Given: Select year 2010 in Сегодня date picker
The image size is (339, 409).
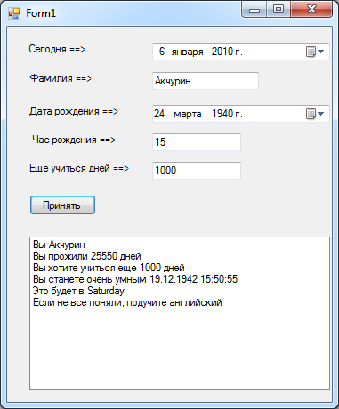Looking at the screenshot, I should point(222,52).
